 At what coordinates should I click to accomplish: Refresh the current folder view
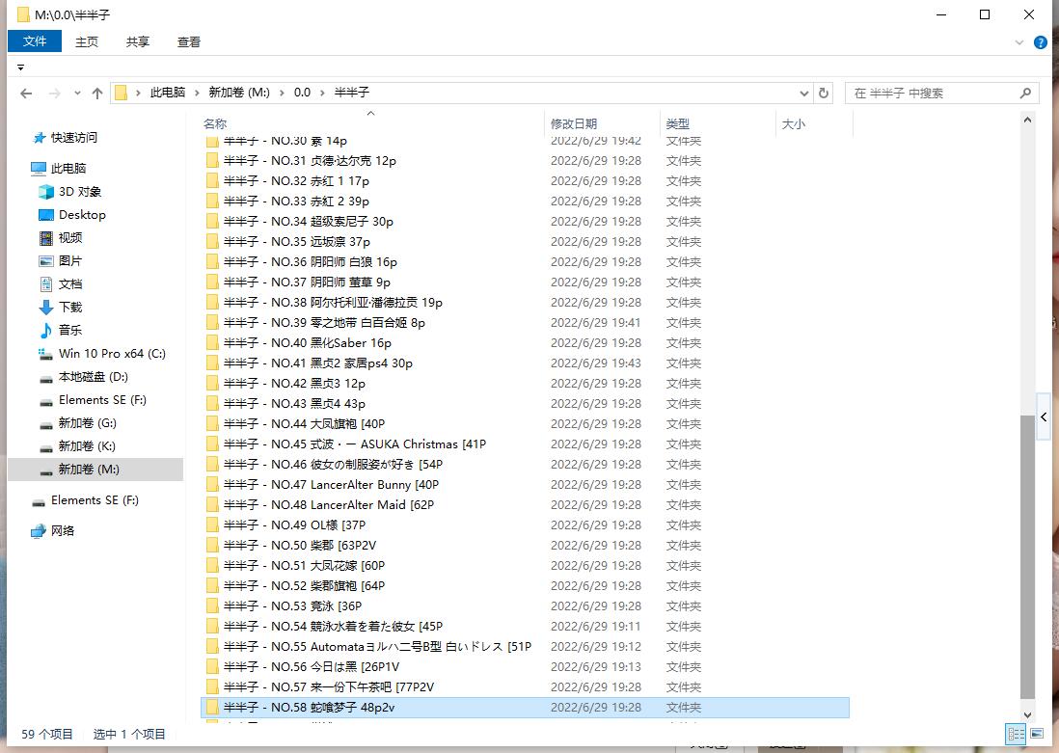pos(824,93)
